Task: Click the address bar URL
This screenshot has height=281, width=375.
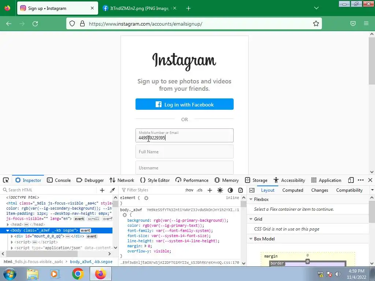Action: 145,24
